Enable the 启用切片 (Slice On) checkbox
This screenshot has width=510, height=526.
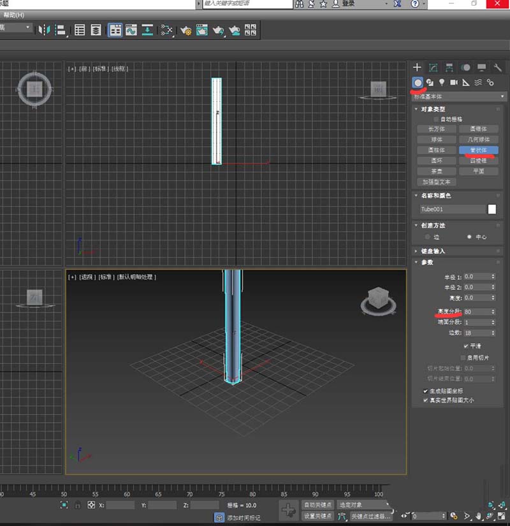click(x=463, y=358)
